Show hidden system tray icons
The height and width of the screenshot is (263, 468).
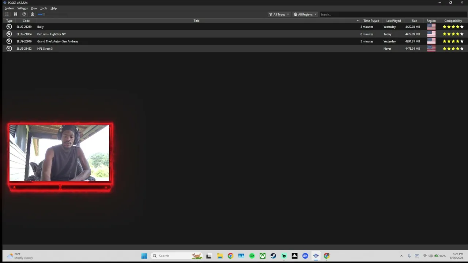pos(401,256)
